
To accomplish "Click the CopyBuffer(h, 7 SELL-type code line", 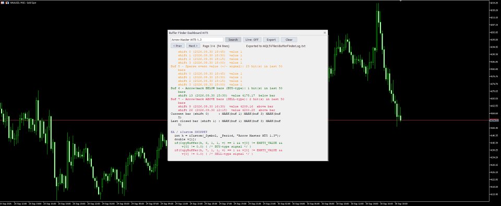I will point(228,150).
